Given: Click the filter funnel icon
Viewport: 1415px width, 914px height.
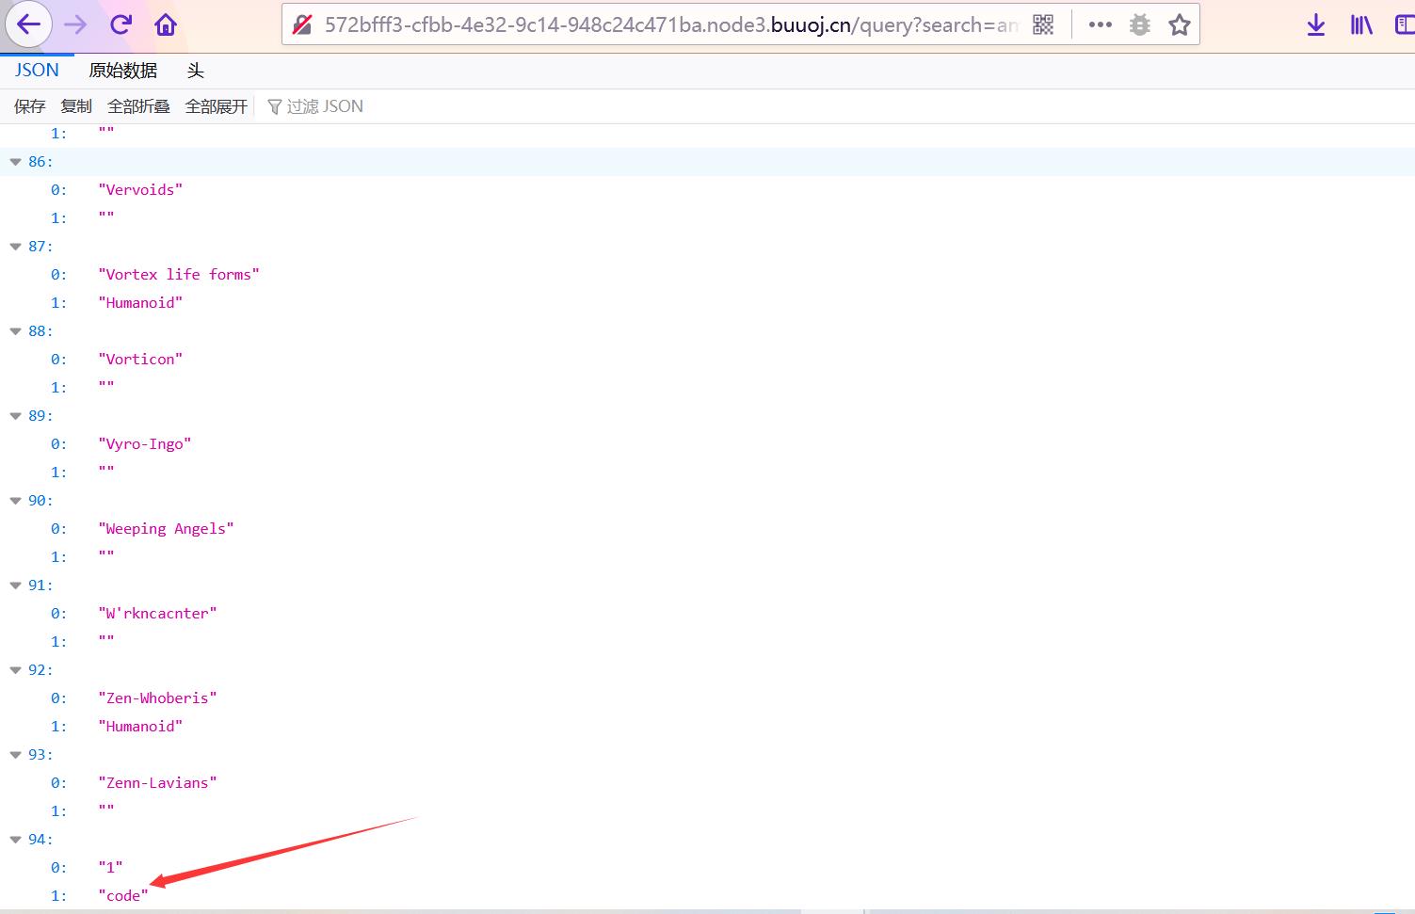Looking at the screenshot, I should 275,107.
